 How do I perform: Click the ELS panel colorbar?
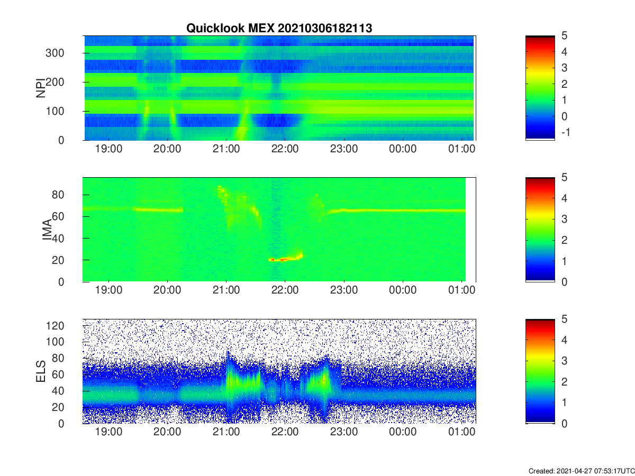540,371
